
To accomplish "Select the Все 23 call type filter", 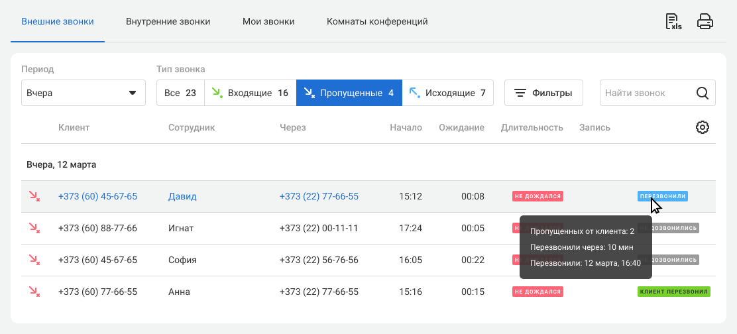I will [x=180, y=93].
